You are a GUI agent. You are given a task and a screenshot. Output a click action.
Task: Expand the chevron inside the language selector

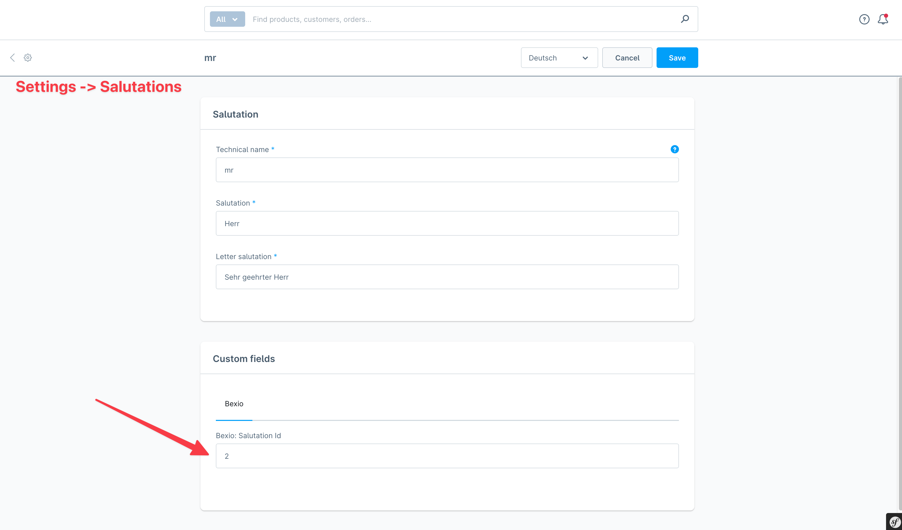(x=585, y=58)
